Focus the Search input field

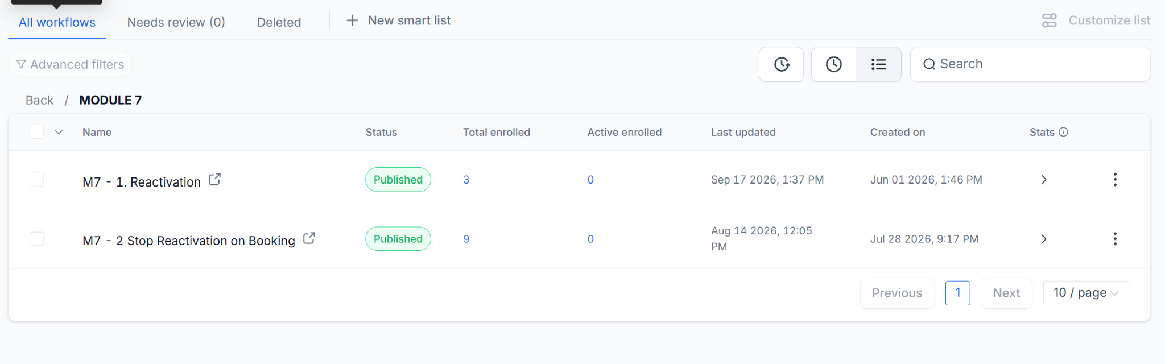click(1030, 64)
